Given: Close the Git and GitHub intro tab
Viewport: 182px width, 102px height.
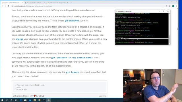Looking at the screenshot, I should point(22,3).
